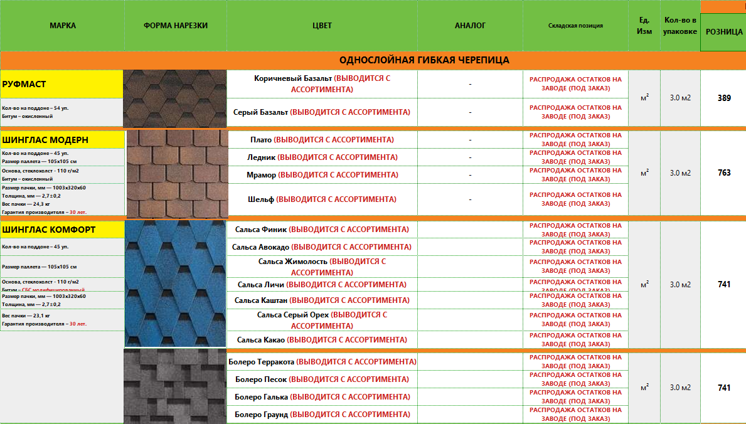Select the Складская позиция header cell
Viewport: 746px width, 424px height.
click(x=576, y=26)
